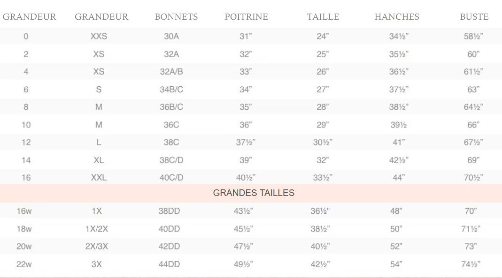Click the BUSTE column header
The width and height of the screenshot is (502, 278).
pyautogui.click(x=474, y=16)
